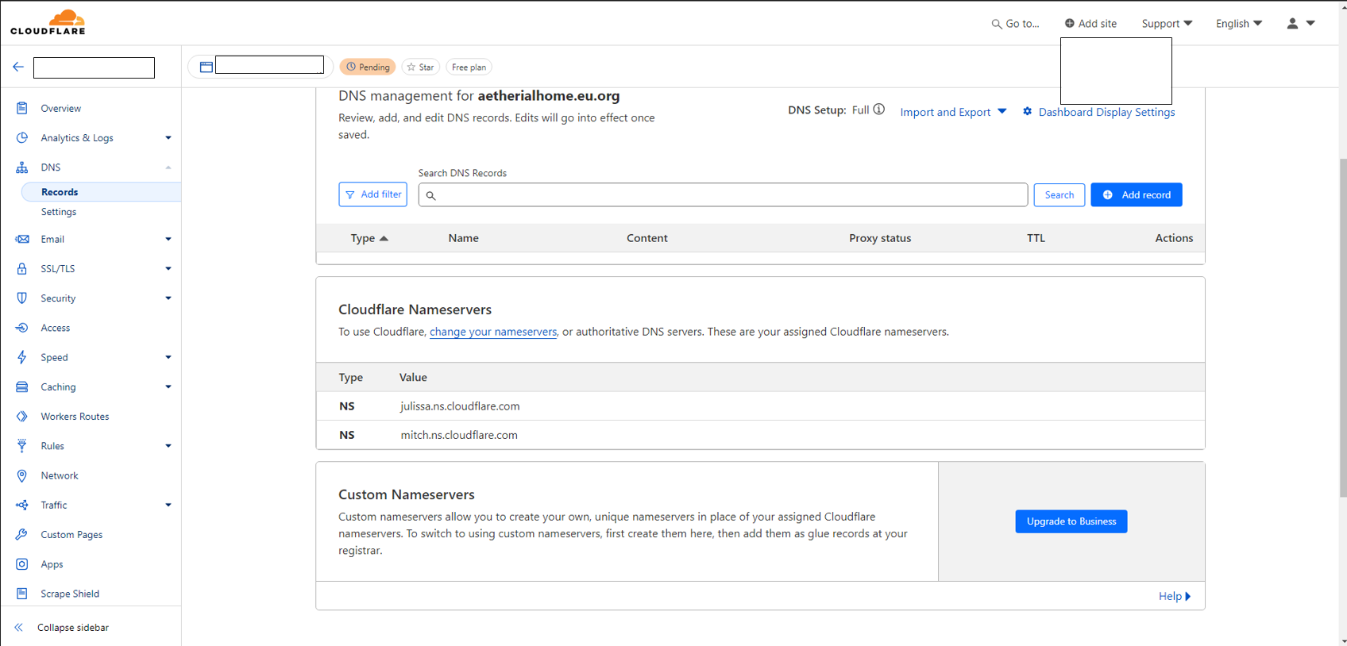Expand the Traffic section arrow
Screen dimensions: 1347x646
(168, 505)
